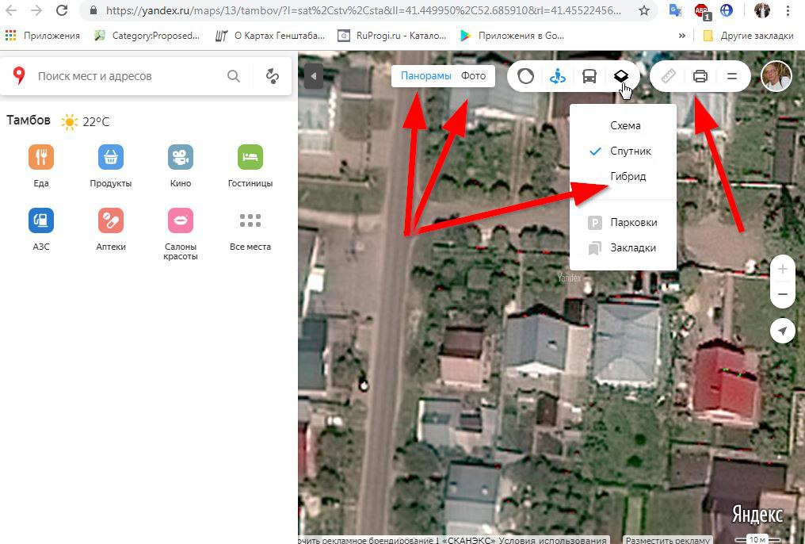The image size is (805, 544).
Task: Toggle the Парковки layer
Action: click(x=624, y=222)
